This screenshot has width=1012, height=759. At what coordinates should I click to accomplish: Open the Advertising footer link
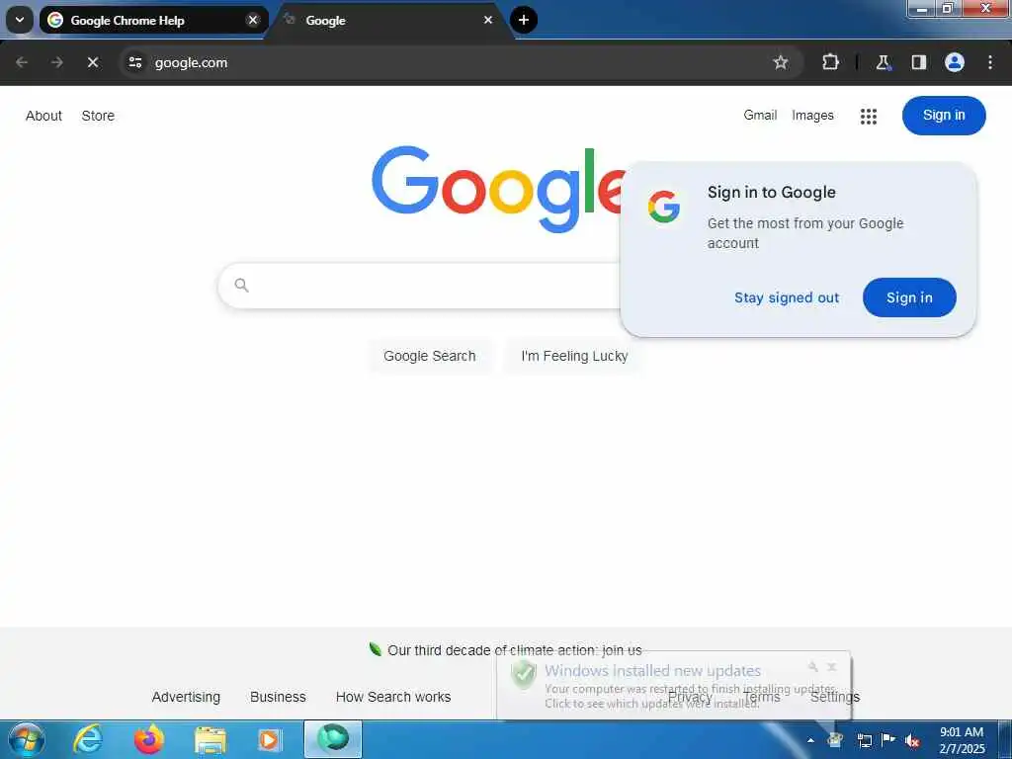(x=186, y=697)
